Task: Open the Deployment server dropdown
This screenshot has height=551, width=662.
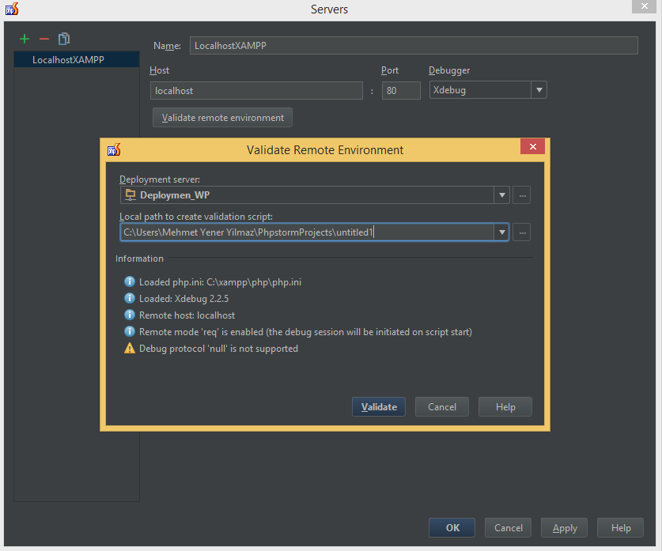Action: [x=501, y=195]
